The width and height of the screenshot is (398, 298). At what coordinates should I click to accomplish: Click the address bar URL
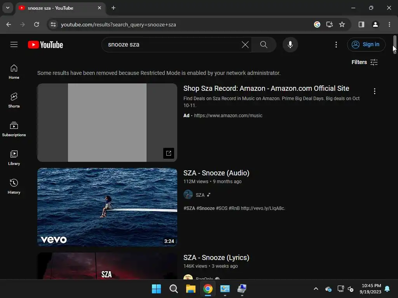click(118, 24)
